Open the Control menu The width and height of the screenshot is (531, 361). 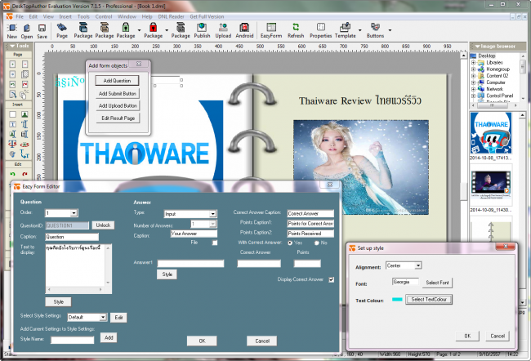103,16
